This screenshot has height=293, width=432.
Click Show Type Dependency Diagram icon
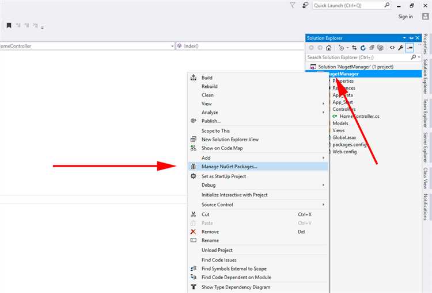pyautogui.click(x=194, y=287)
